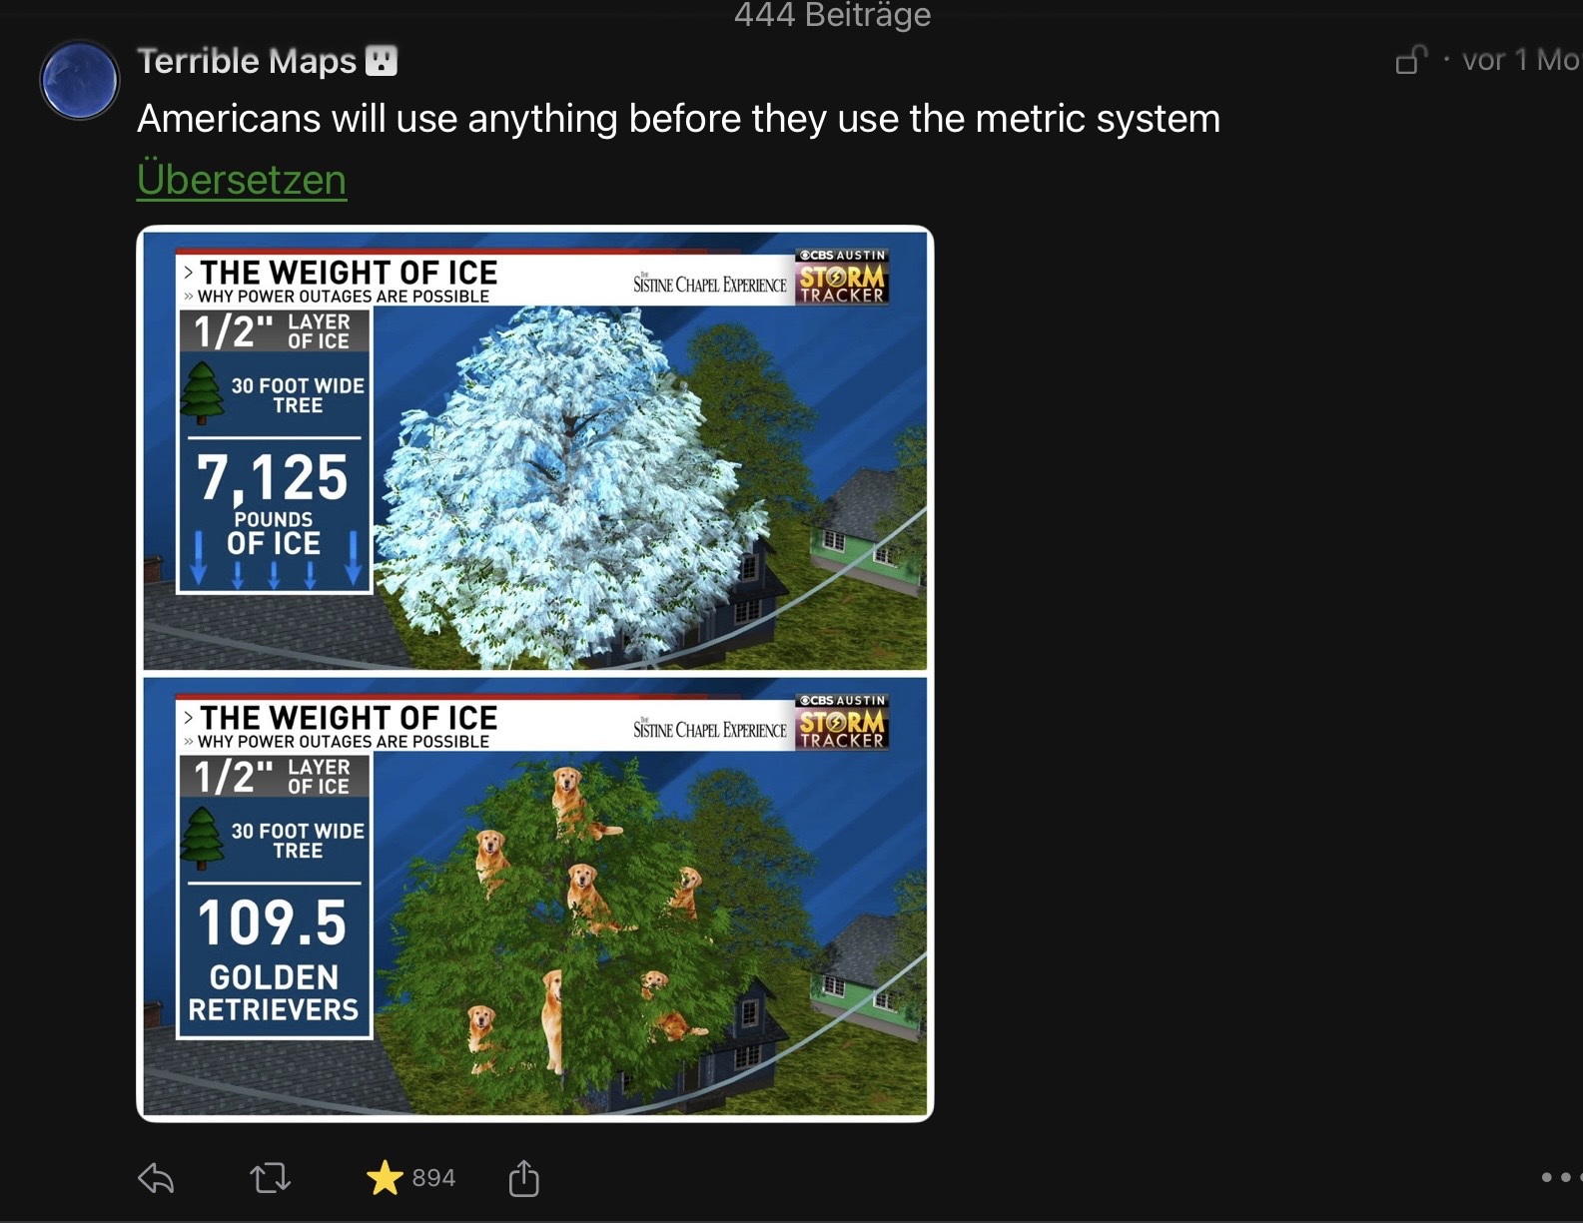Image resolution: width=1583 pixels, height=1223 pixels.
Task: Tap the '444 Beiträge' header
Action: tap(833, 15)
